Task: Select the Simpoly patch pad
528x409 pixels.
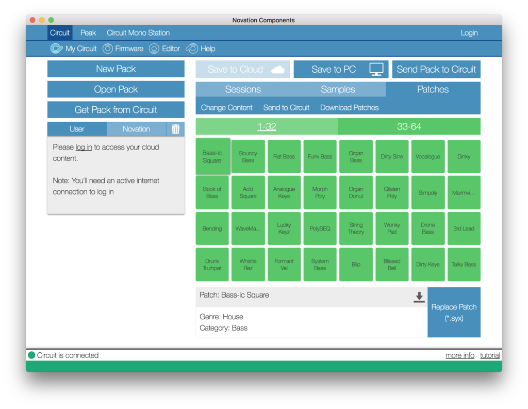Action: click(x=428, y=192)
